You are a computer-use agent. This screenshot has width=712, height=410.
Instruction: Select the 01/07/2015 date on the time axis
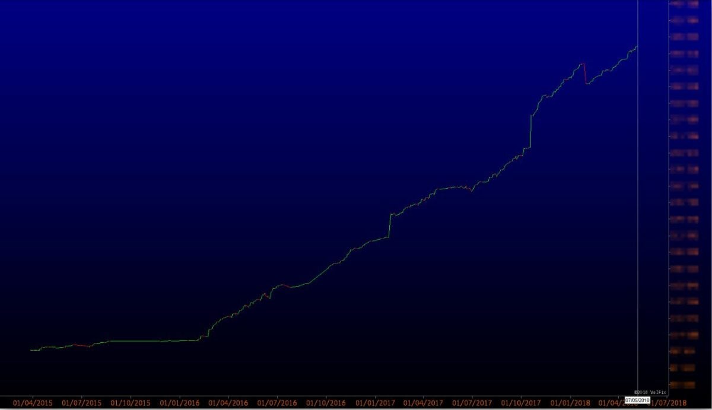tap(82, 403)
